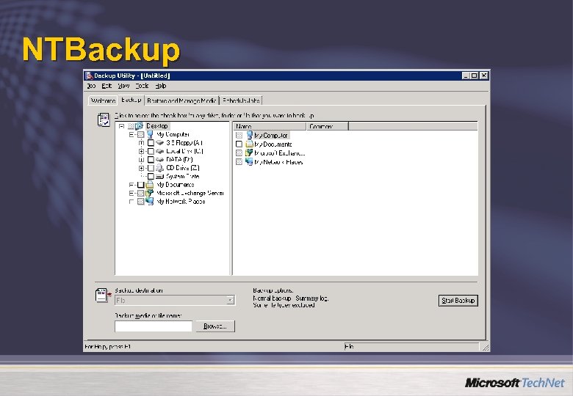Click Microsoft Exchange icon in right list

[x=249, y=153]
